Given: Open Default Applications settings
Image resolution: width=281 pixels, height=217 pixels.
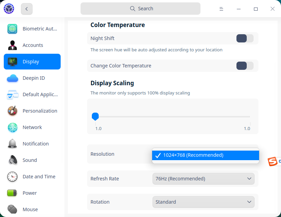Looking at the screenshot, I should coord(32,94).
